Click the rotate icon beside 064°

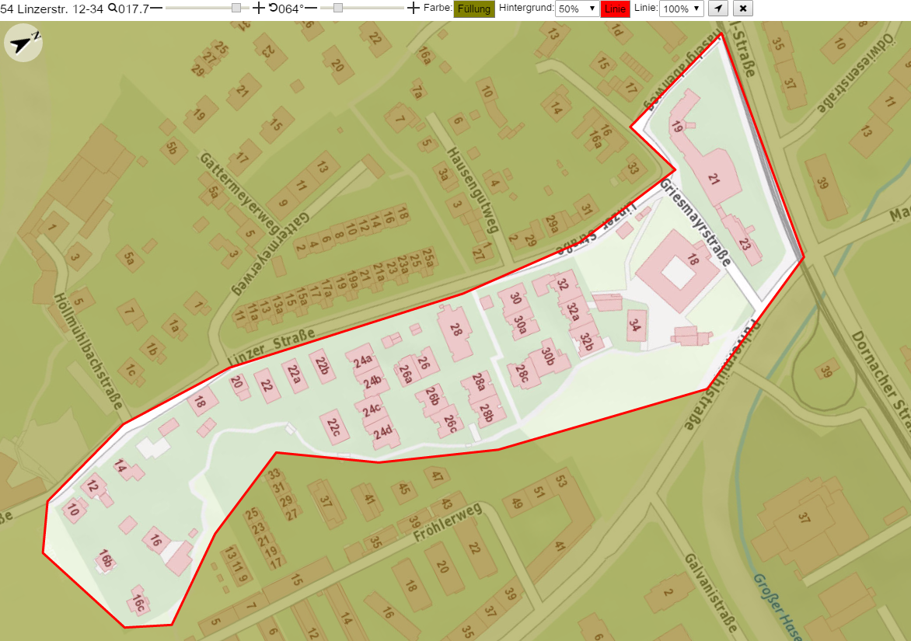point(273,8)
